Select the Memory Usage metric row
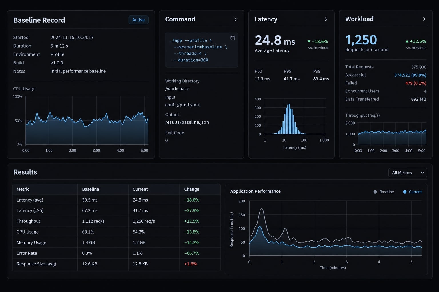Viewport: 439px width, 292px height. (x=116, y=242)
